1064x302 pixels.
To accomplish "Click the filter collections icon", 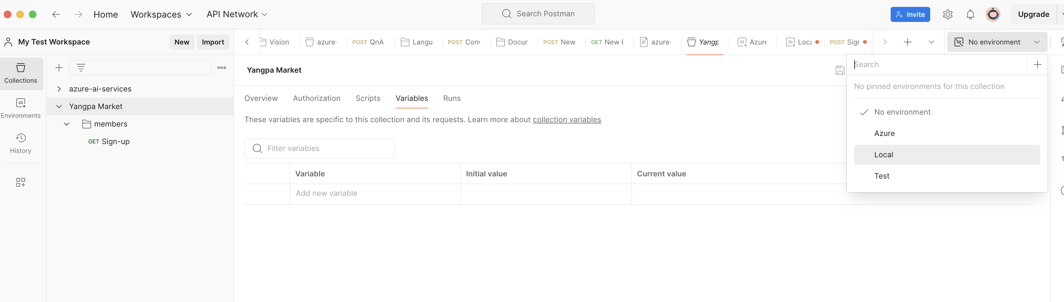I will (81, 68).
